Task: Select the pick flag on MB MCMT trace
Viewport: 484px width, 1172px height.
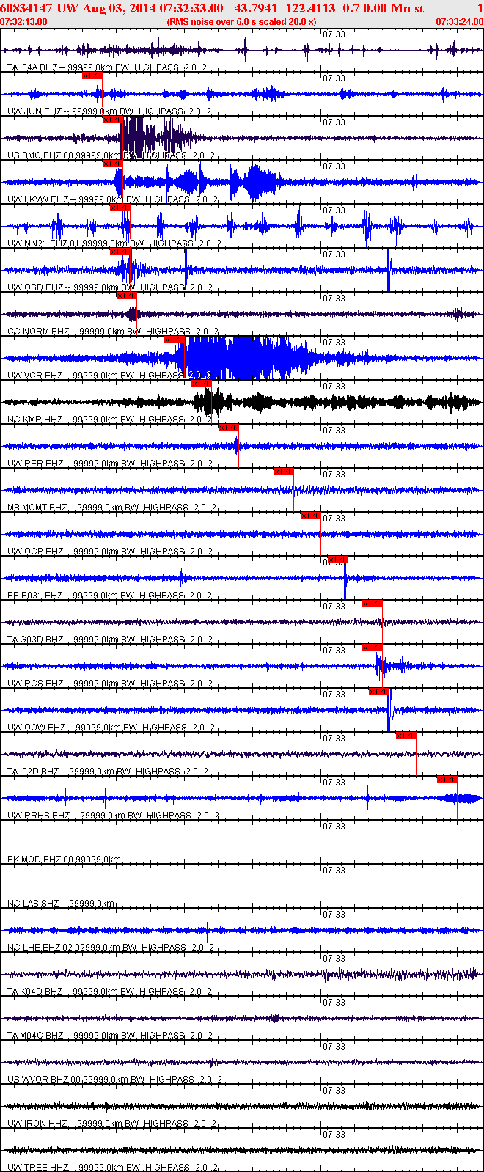Action: (283, 472)
